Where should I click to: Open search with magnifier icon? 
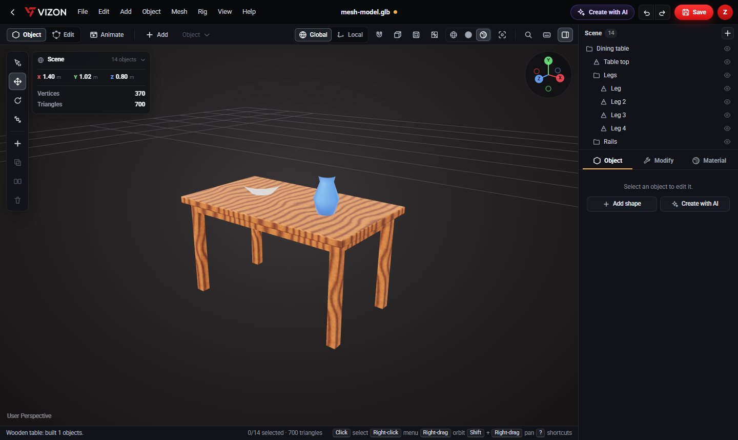coord(528,35)
